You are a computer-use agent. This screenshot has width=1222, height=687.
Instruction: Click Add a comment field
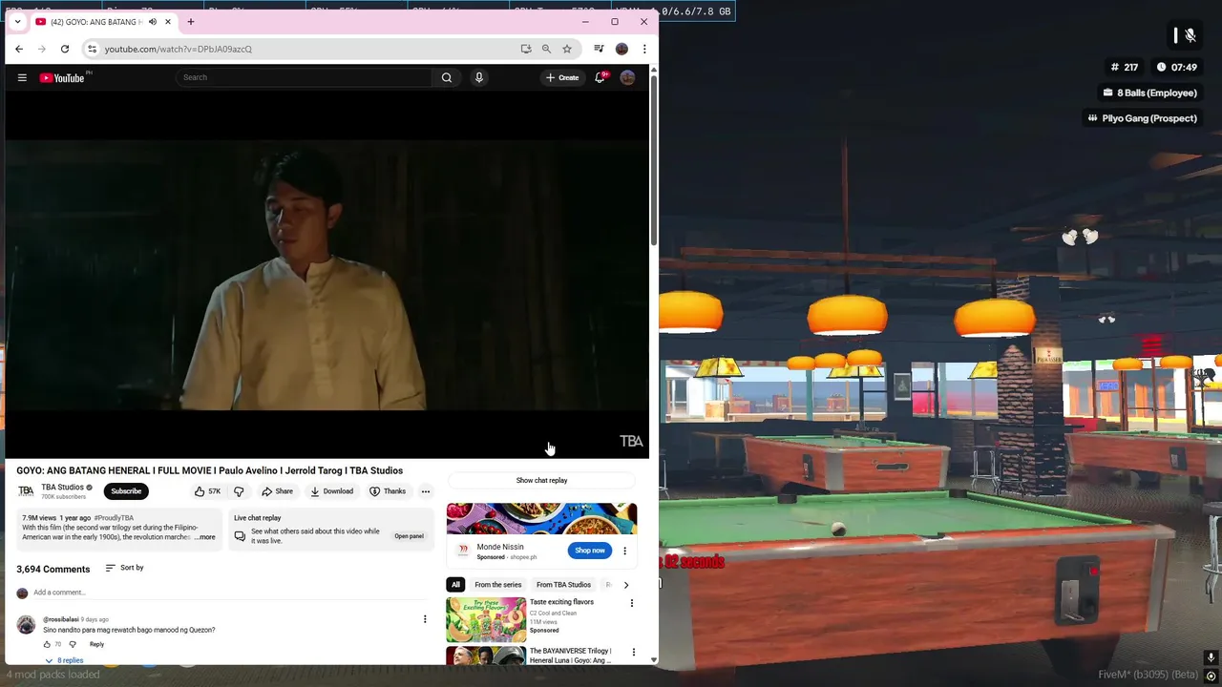[229, 593]
